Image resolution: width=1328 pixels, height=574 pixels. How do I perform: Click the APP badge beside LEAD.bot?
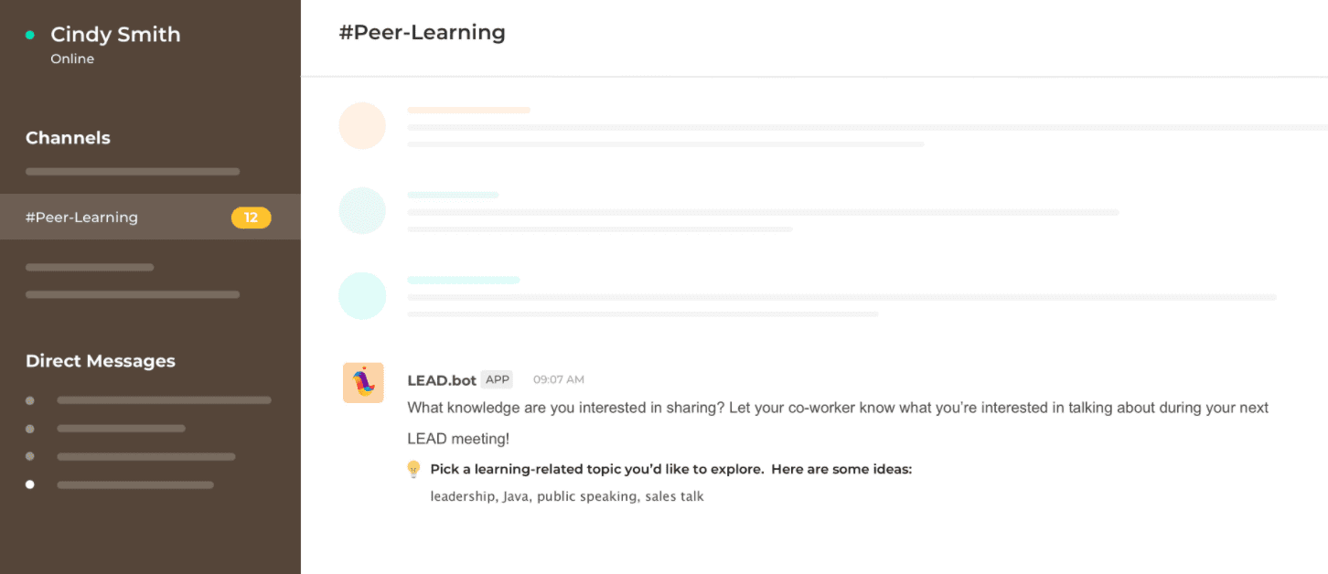pos(498,379)
